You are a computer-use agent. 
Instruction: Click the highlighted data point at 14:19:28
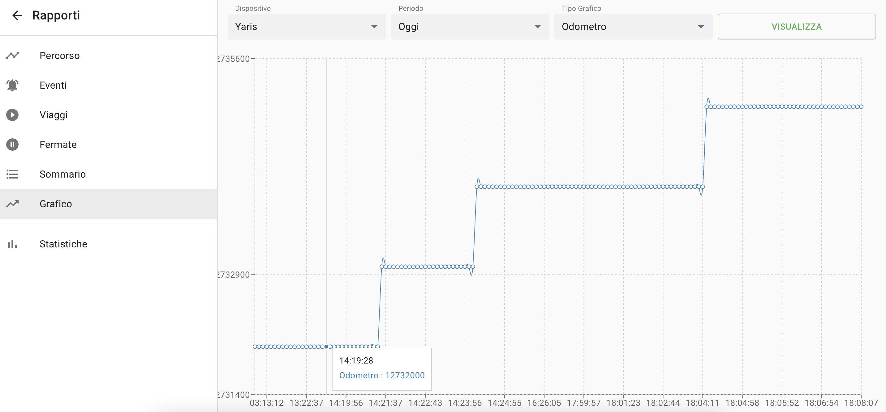(x=326, y=347)
